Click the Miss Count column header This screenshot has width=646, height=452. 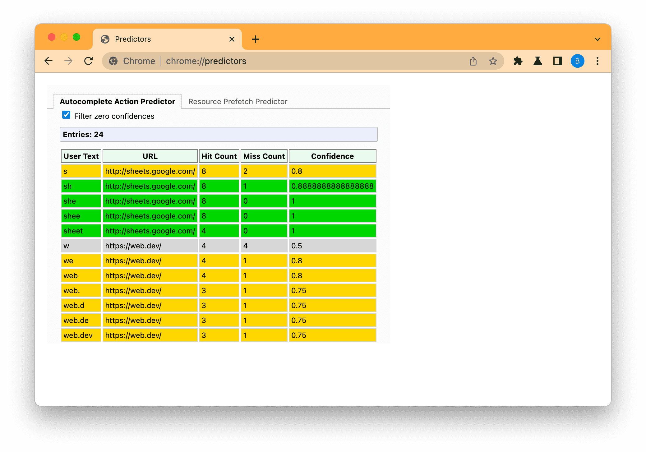(264, 156)
